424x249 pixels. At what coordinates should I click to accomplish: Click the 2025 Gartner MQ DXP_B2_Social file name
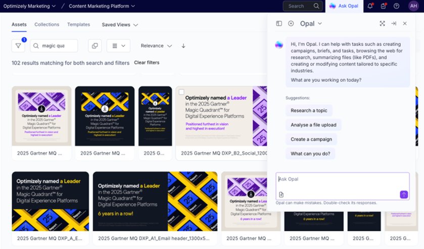[x=224, y=153]
